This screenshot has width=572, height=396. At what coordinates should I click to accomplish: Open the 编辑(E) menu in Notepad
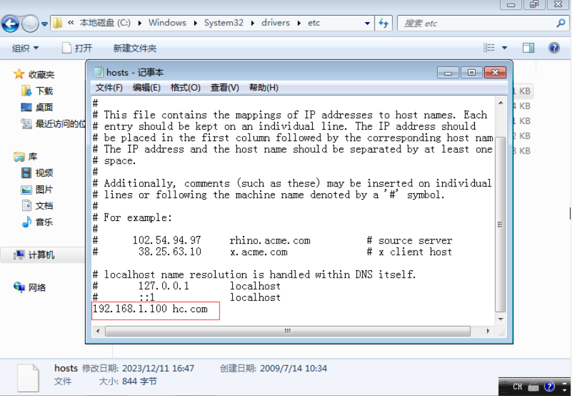pyautogui.click(x=146, y=88)
